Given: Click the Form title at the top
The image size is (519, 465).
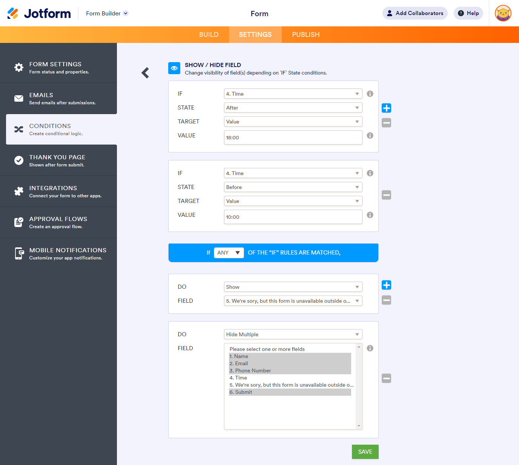Looking at the screenshot, I should point(259,14).
